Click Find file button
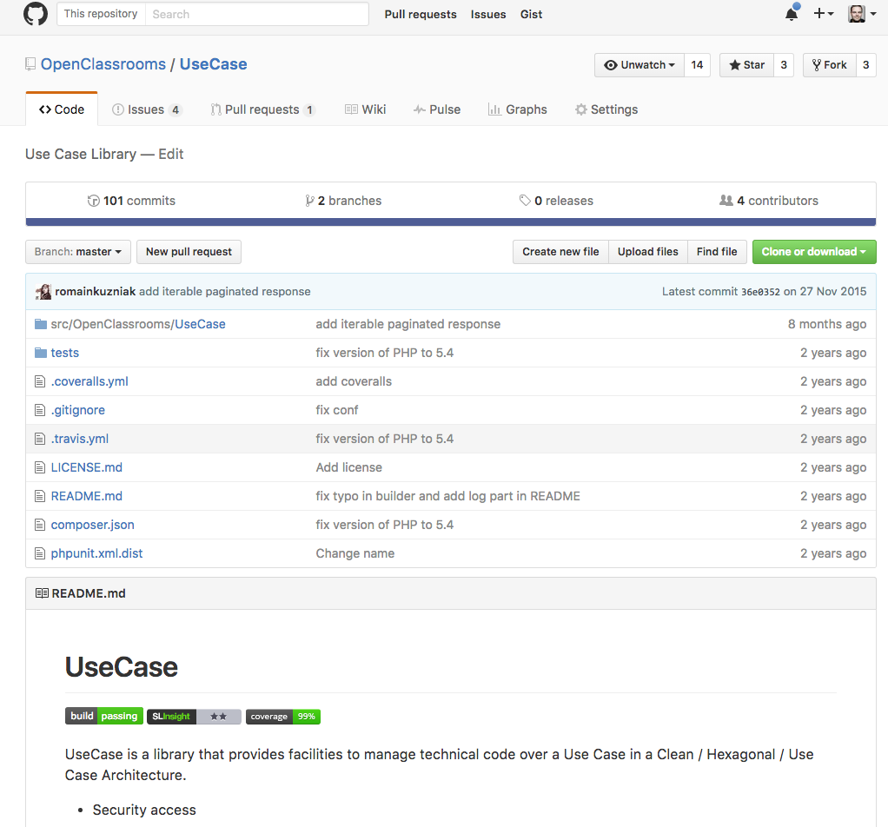Image resolution: width=888 pixels, height=827 pixels. (717, 252)
